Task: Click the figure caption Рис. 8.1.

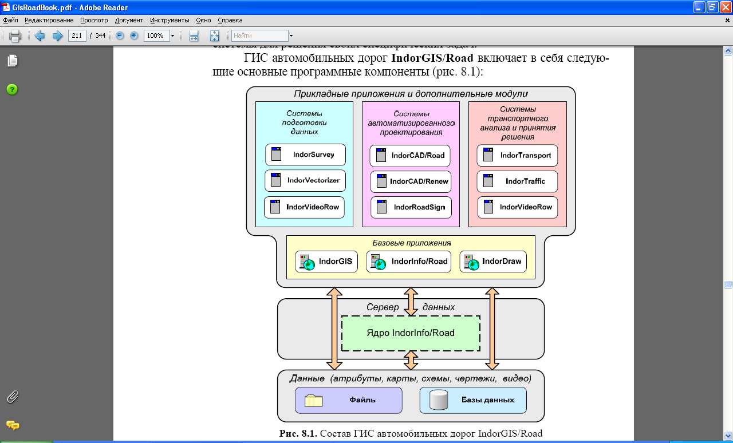Action: coord(411,433)
